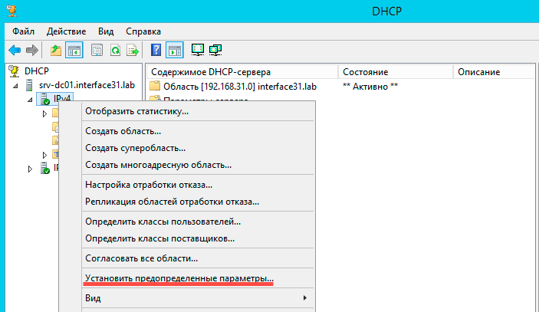
Task: Select Определить классы пользователей... entry
Action: [x=198, y=222]
